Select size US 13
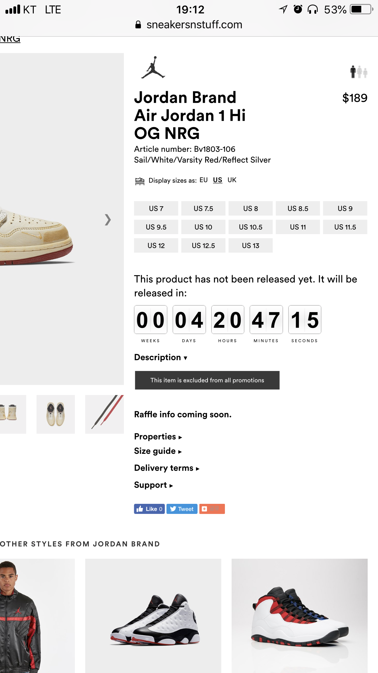The image size is (378, 673). pos(250,246)
